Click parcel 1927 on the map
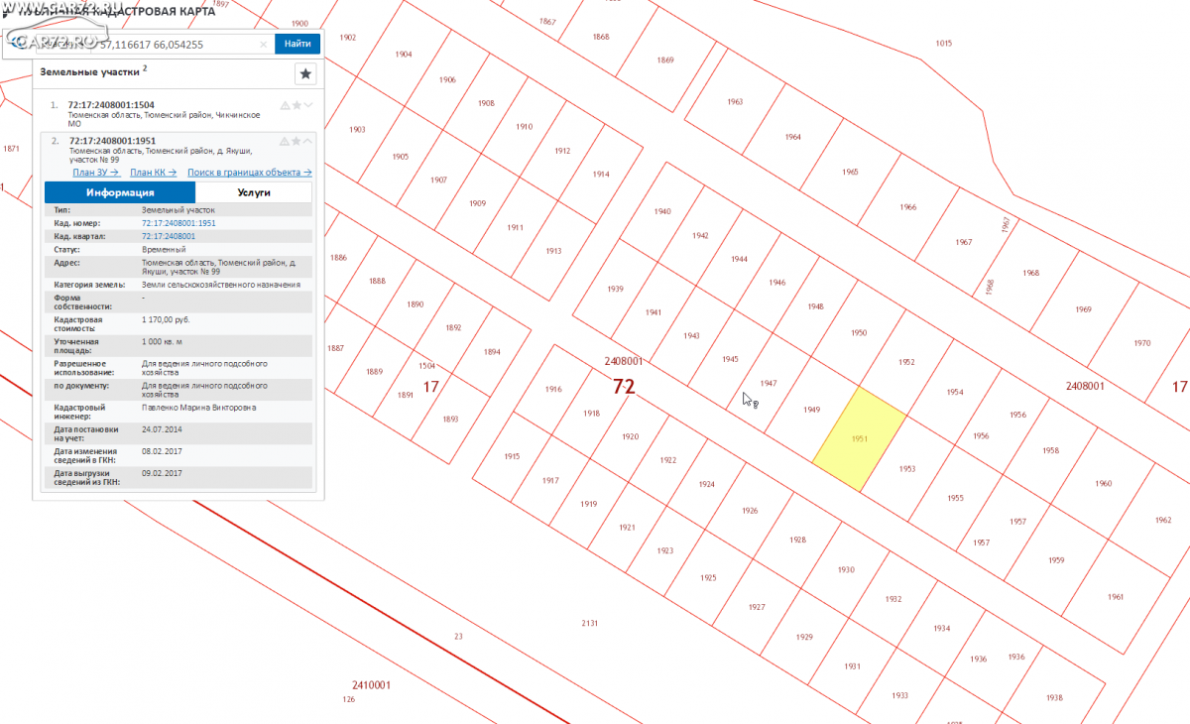 tap(757, 607)
